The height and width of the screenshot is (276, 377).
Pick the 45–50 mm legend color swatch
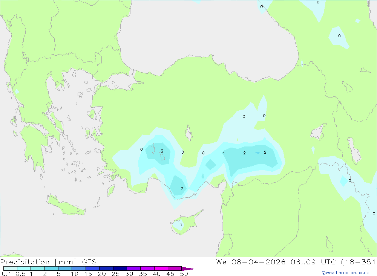[x=175, y=268]
